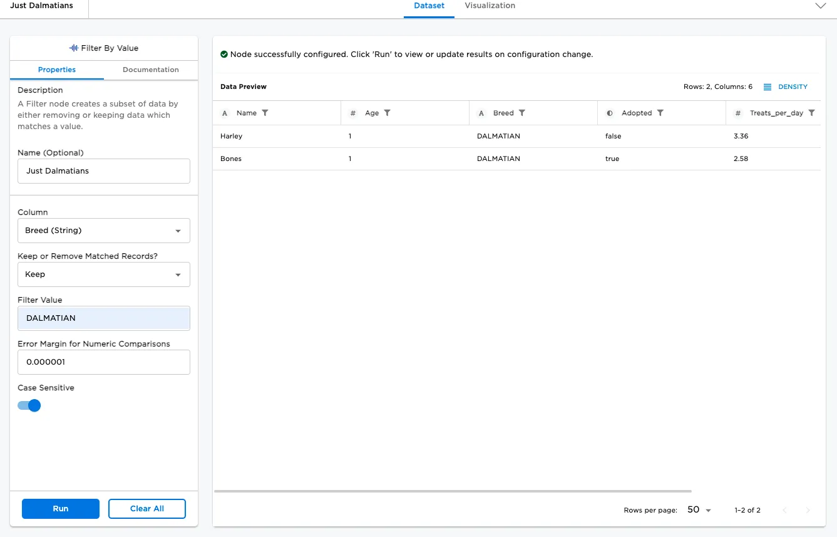
Task: Select the Dataset tab
Action: tap(429, 6)
